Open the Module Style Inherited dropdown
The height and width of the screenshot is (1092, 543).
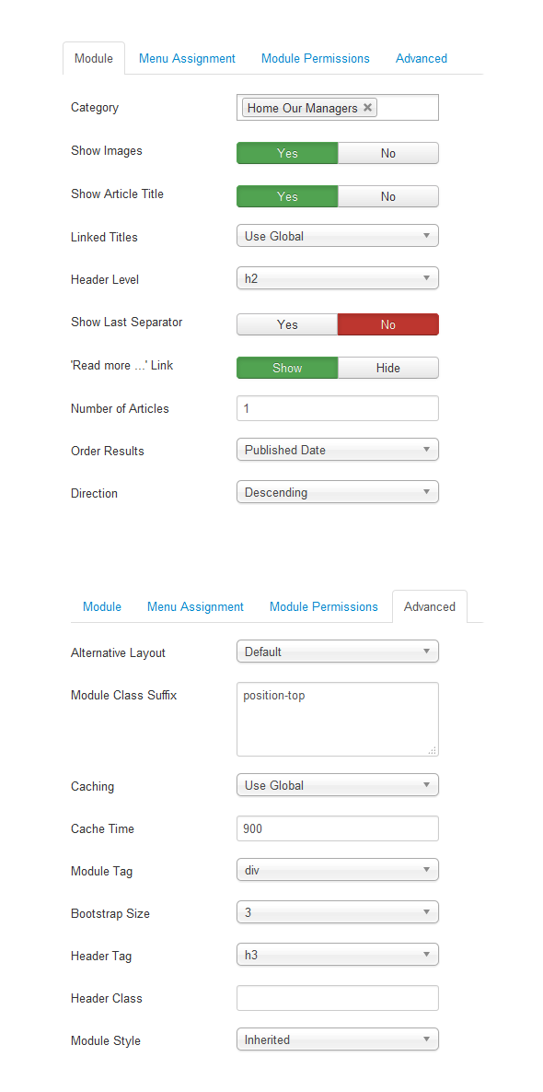[338, 1039]
